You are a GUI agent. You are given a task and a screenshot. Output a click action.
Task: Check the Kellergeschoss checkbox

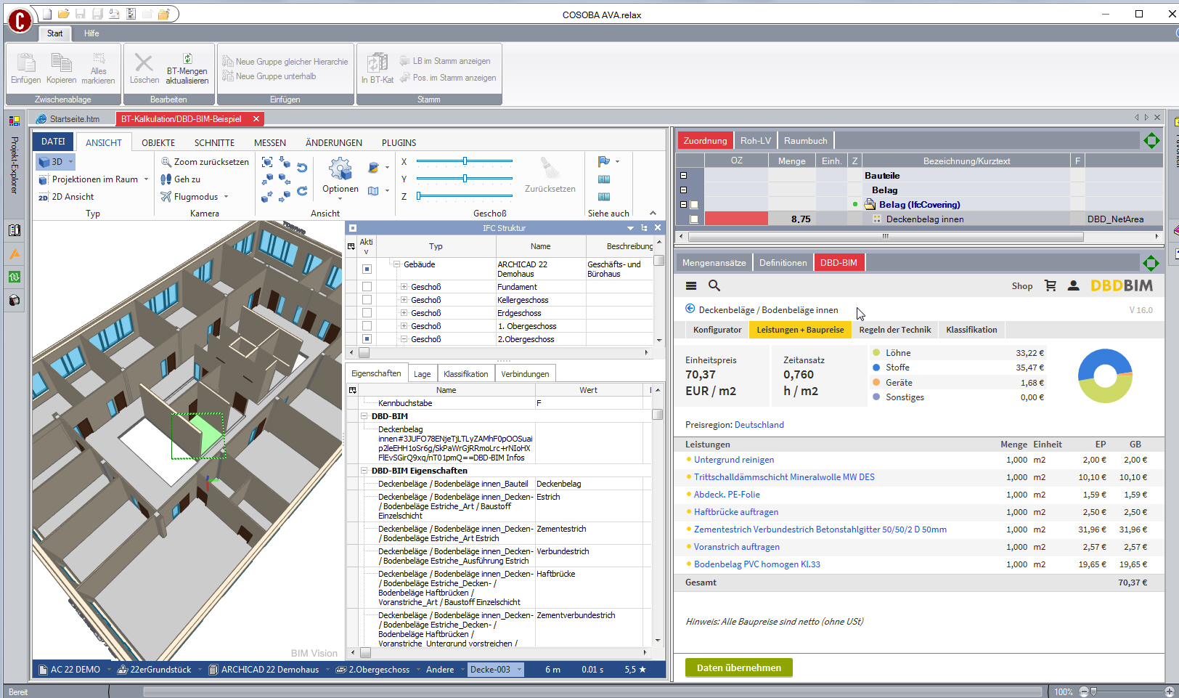(x=367, y=299)
